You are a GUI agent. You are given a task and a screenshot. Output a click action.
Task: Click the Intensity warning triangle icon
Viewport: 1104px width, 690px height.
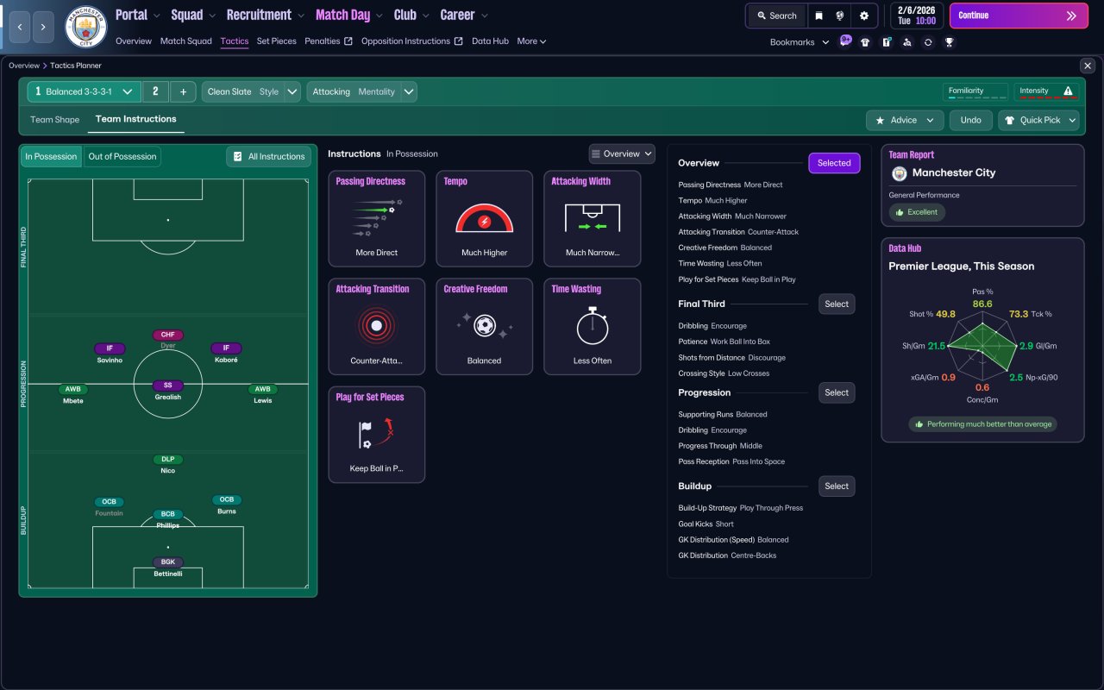[x=1068, y=91]
